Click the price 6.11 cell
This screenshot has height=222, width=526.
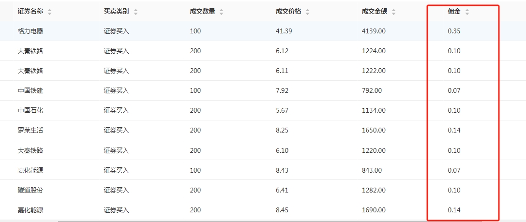pyautogui.click(x=282, y=71)
